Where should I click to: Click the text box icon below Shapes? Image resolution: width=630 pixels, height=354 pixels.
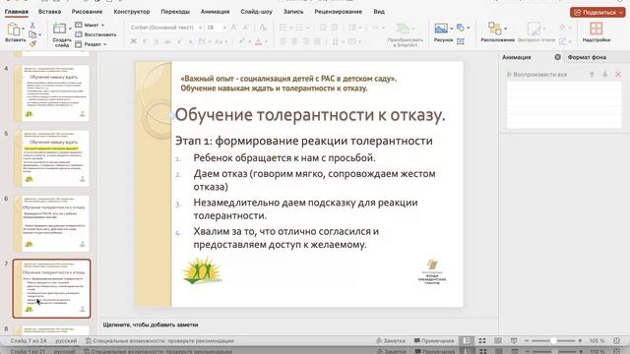461,40
